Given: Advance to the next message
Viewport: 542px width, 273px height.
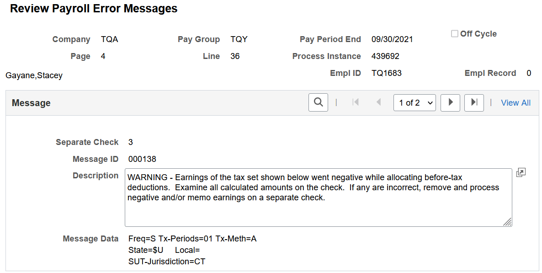Looking at the screenshot, I should tap(450, 102).
